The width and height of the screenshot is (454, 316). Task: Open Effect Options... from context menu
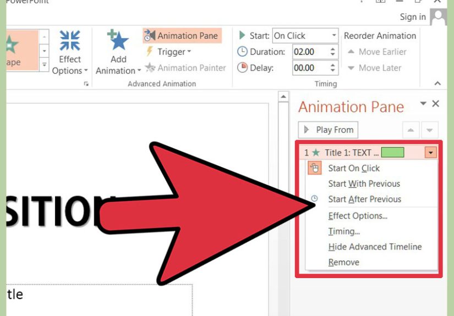click(x=372, y=215)
